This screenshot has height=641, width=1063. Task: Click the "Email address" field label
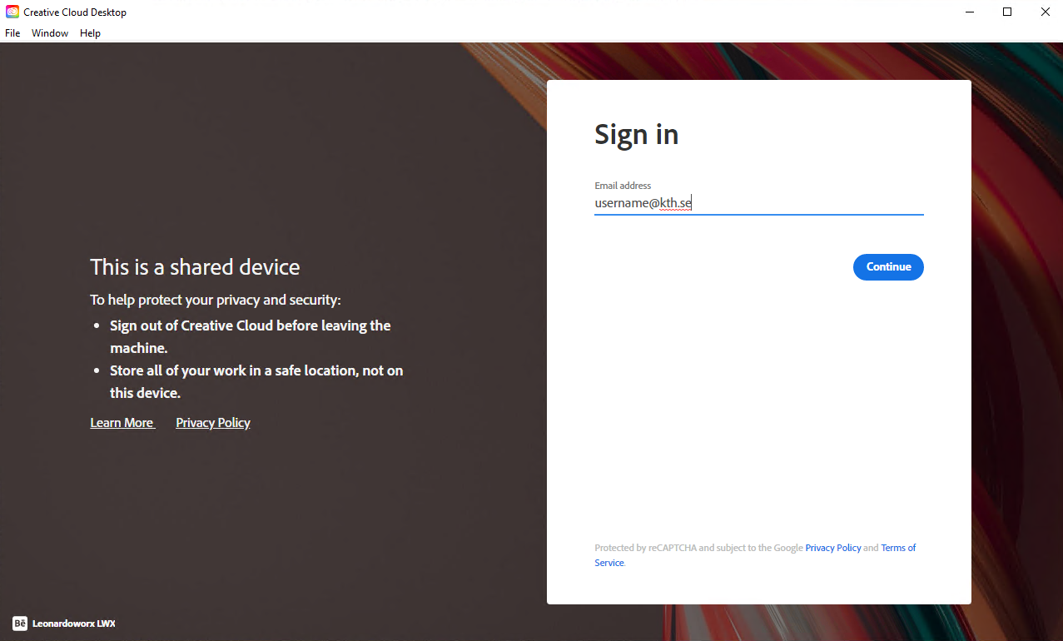[623, 186]
